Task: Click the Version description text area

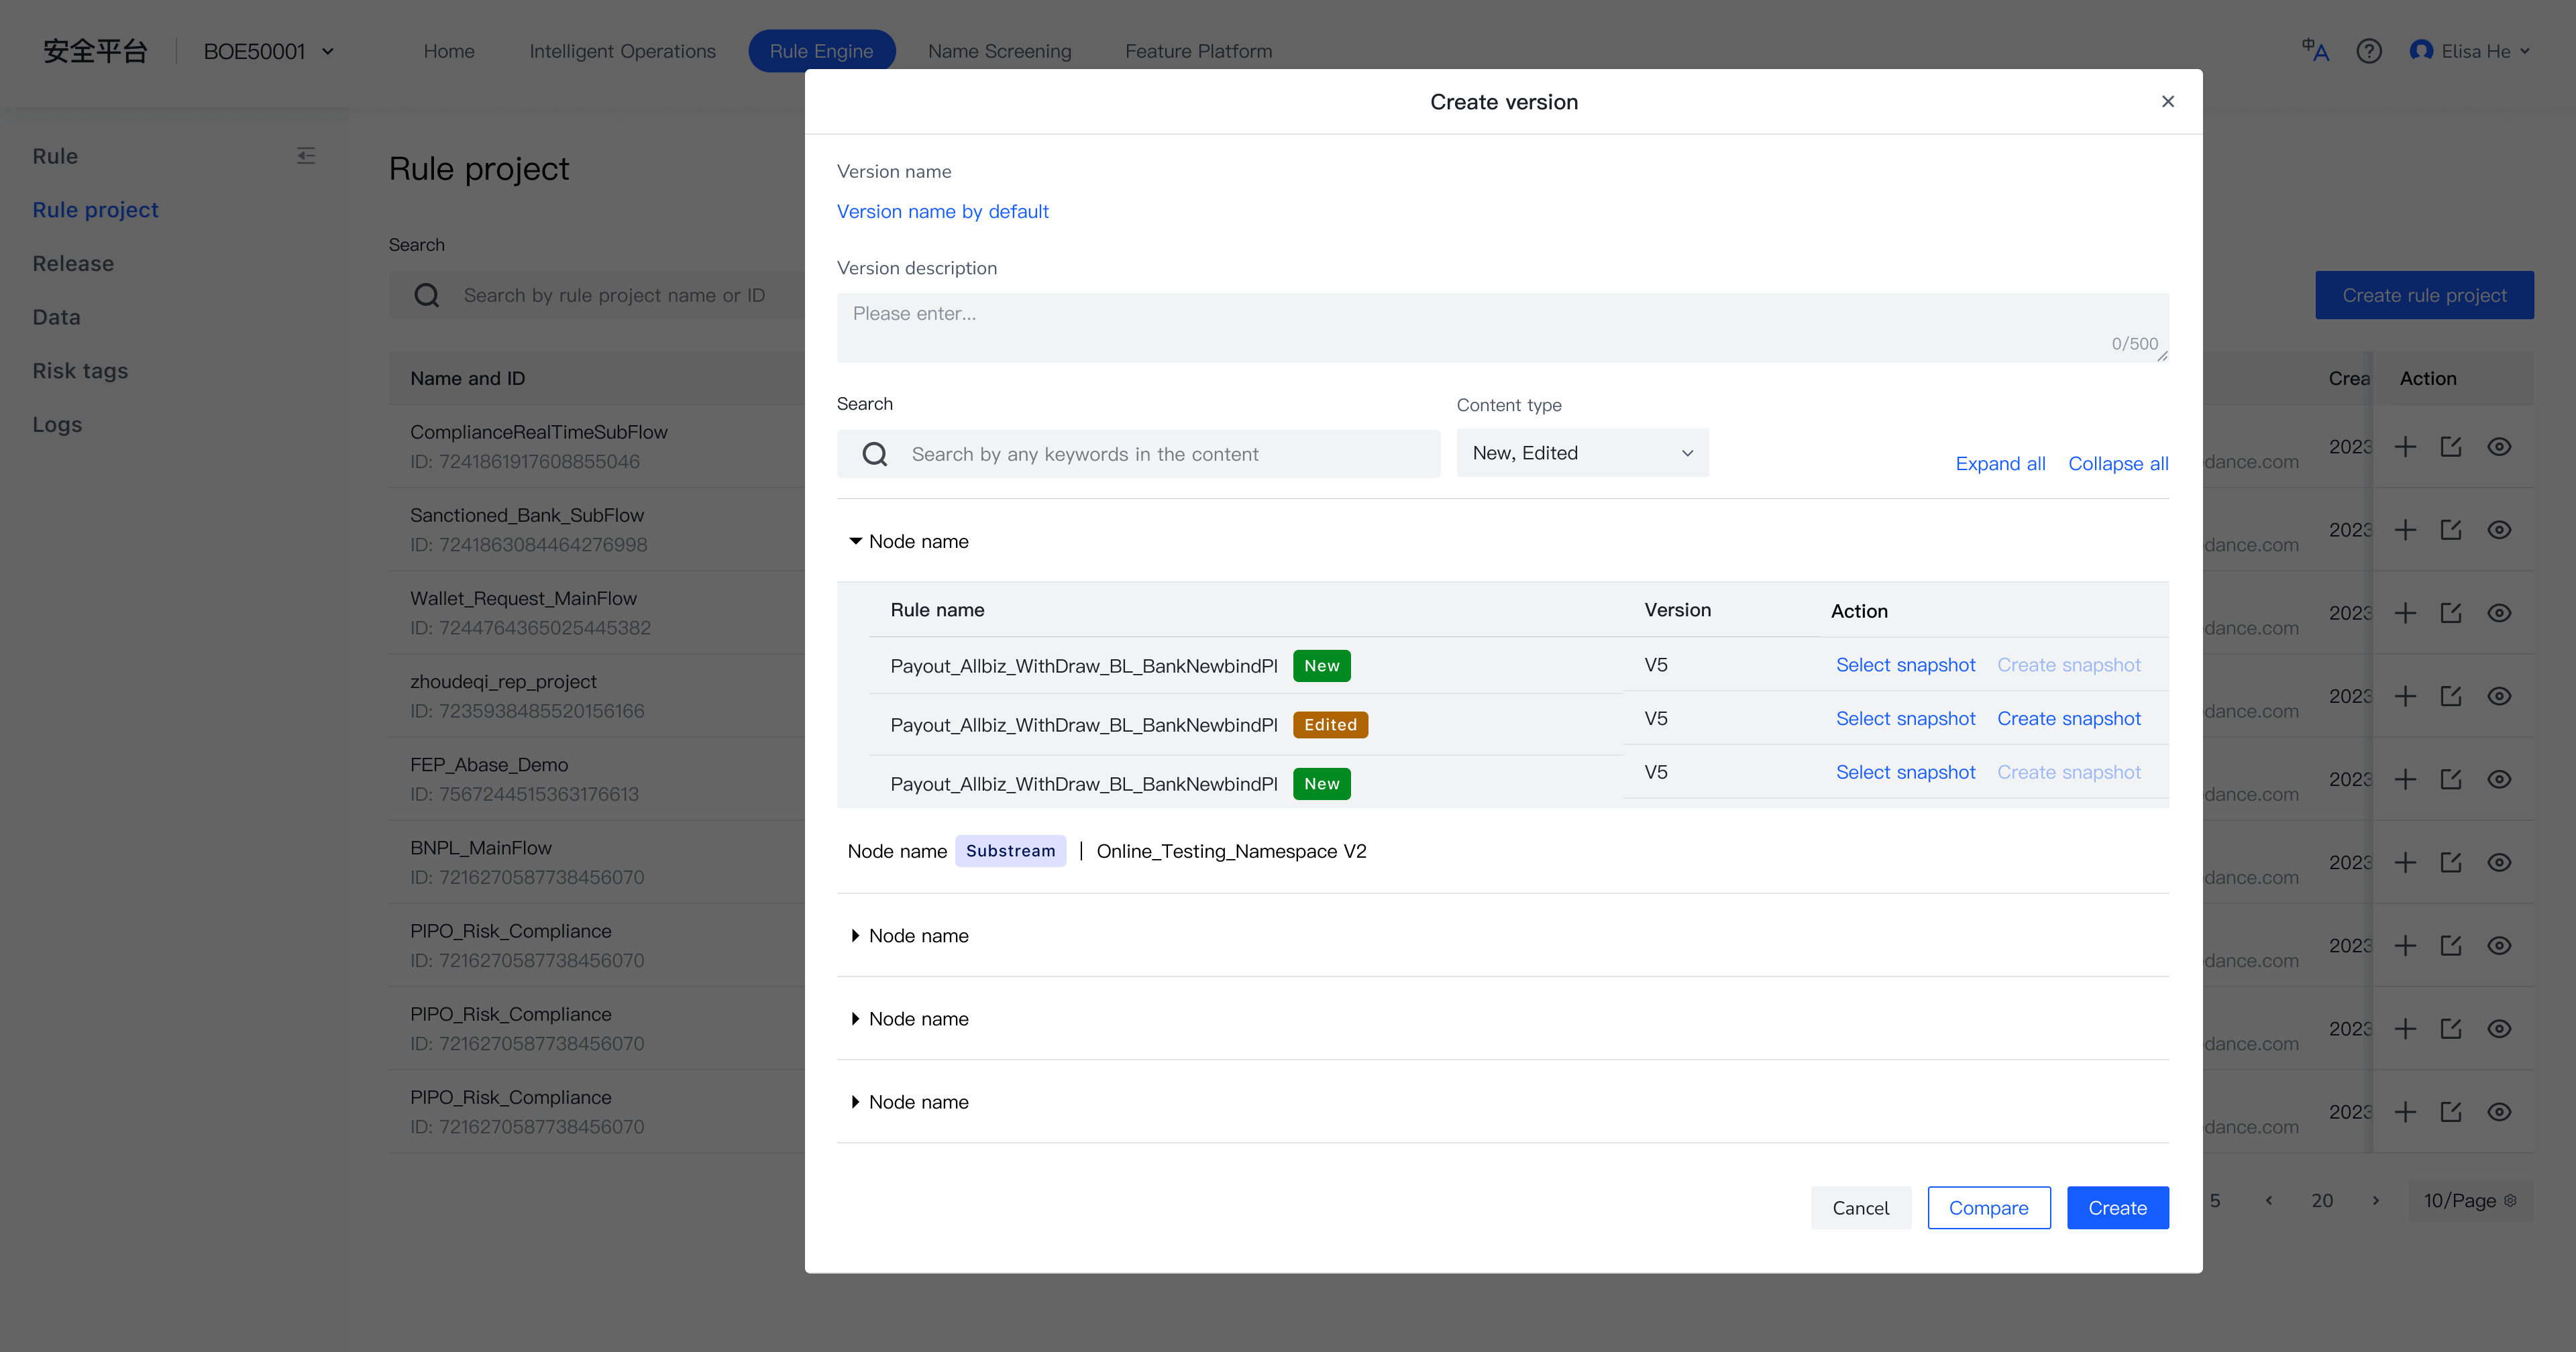Action: [1502, 328]
